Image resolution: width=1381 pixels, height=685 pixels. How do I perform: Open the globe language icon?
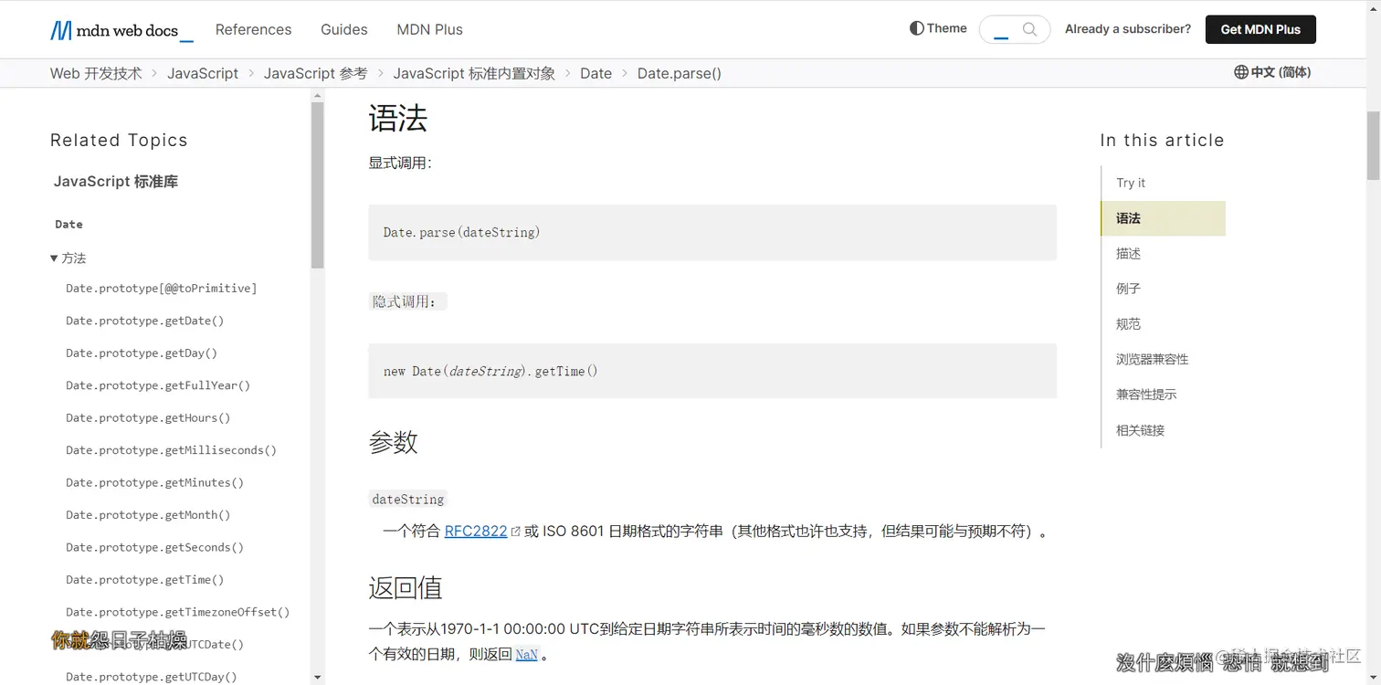pos(1240,72)
